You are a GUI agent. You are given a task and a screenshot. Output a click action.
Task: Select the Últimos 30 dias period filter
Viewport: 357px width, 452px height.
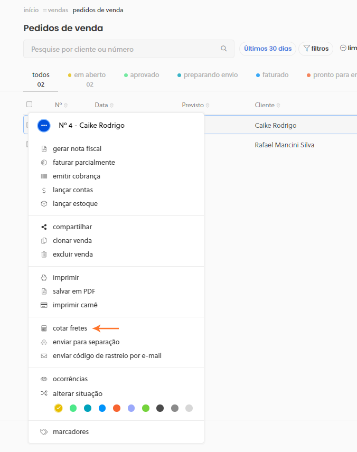268,49
